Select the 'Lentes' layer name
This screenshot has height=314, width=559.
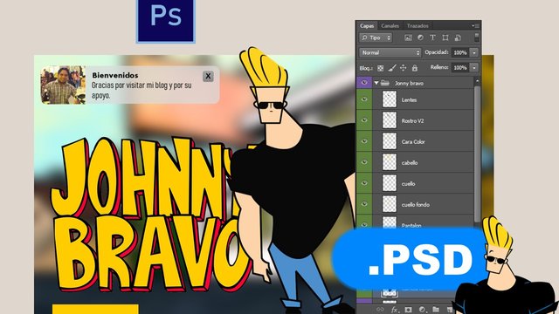409,100
